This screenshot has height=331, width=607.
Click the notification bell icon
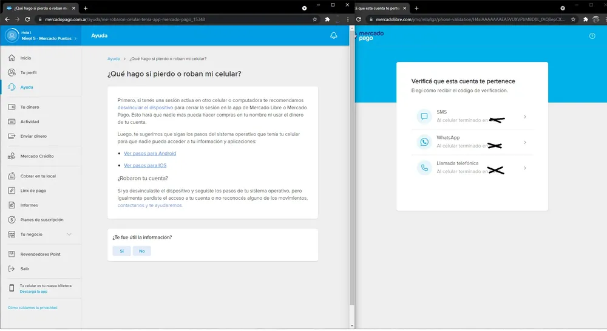[333, 36]
